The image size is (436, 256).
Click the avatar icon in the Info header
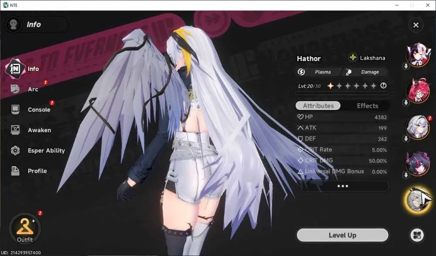point(13,24)
